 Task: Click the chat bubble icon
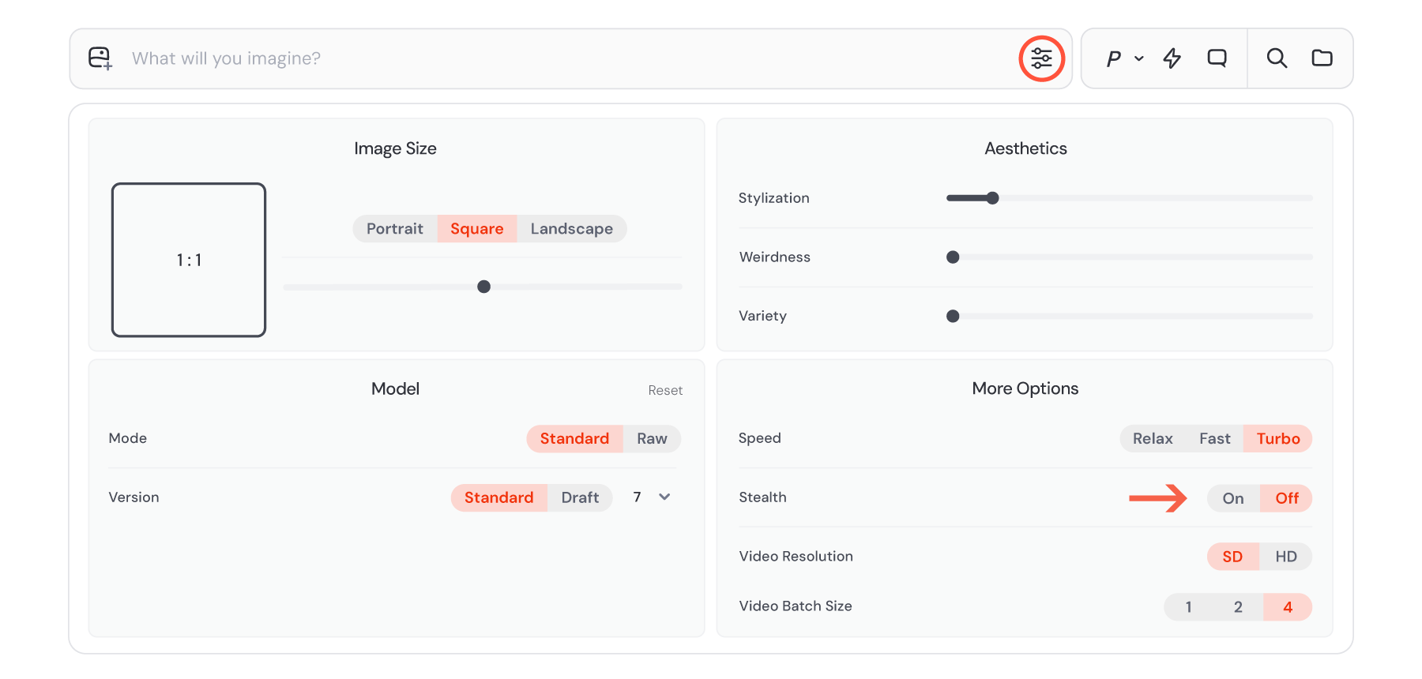(x=1217, y=58)
